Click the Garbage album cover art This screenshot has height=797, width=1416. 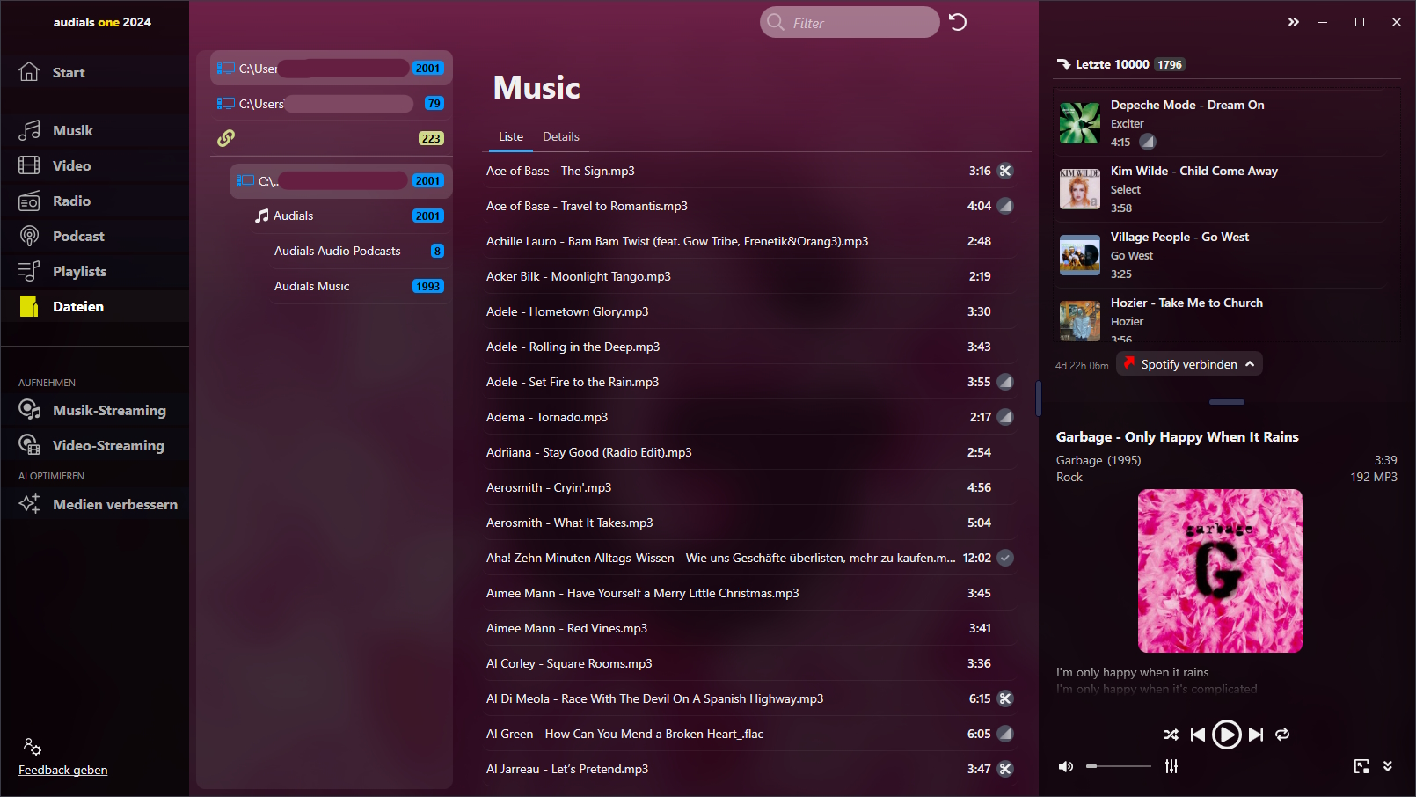[x=1220, y=571]
